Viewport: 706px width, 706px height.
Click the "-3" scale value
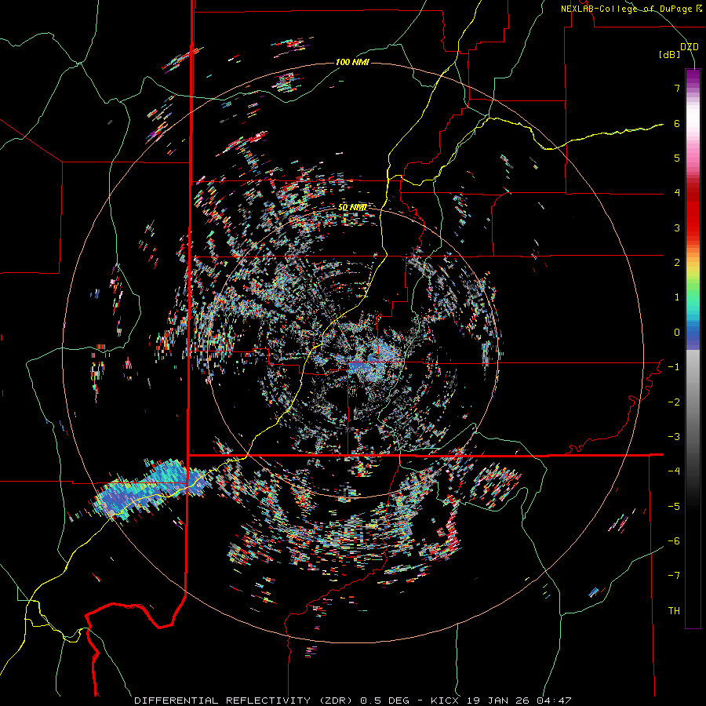674,437
